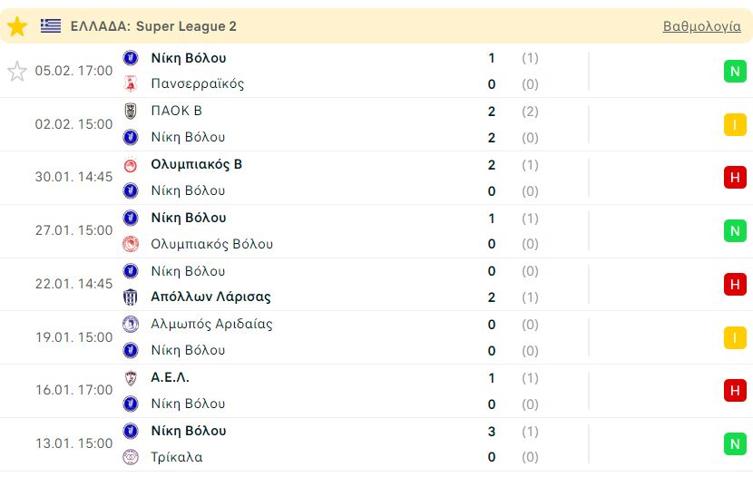Click the Απόλλων Λάρισας team crest
The image size is (753, 477).
pyautogui.click(x=131, y=297)
